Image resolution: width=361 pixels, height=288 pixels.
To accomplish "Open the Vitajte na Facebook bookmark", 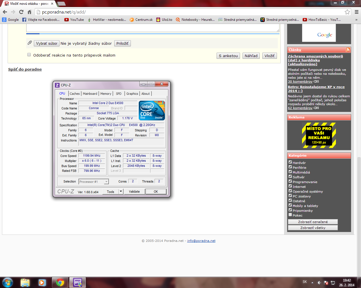I will [x=41, y=20].
